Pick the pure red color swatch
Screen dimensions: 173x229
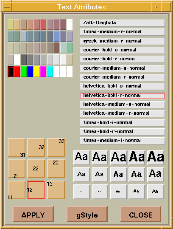click(x=17, y=71)
